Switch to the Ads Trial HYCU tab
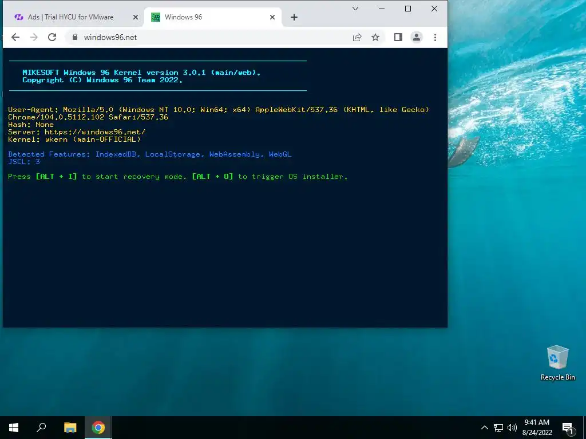 pyautogui.click(x=70, y=17)
